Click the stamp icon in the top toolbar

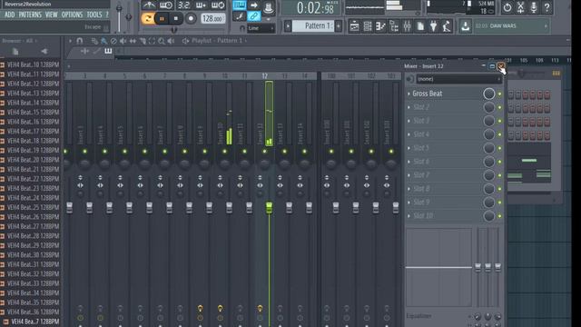[268, 7]
